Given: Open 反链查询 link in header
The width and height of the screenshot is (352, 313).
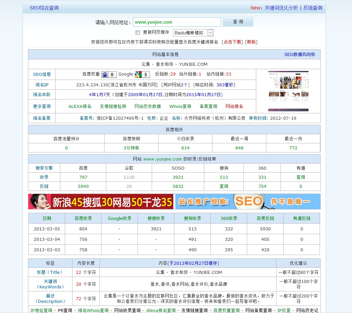Looking at the screenshot, I should 313,8.
